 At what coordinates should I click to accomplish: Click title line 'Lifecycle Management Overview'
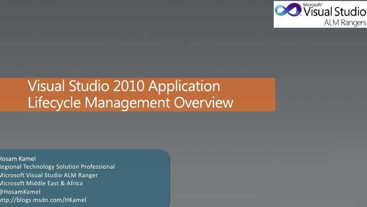(131, 102)
